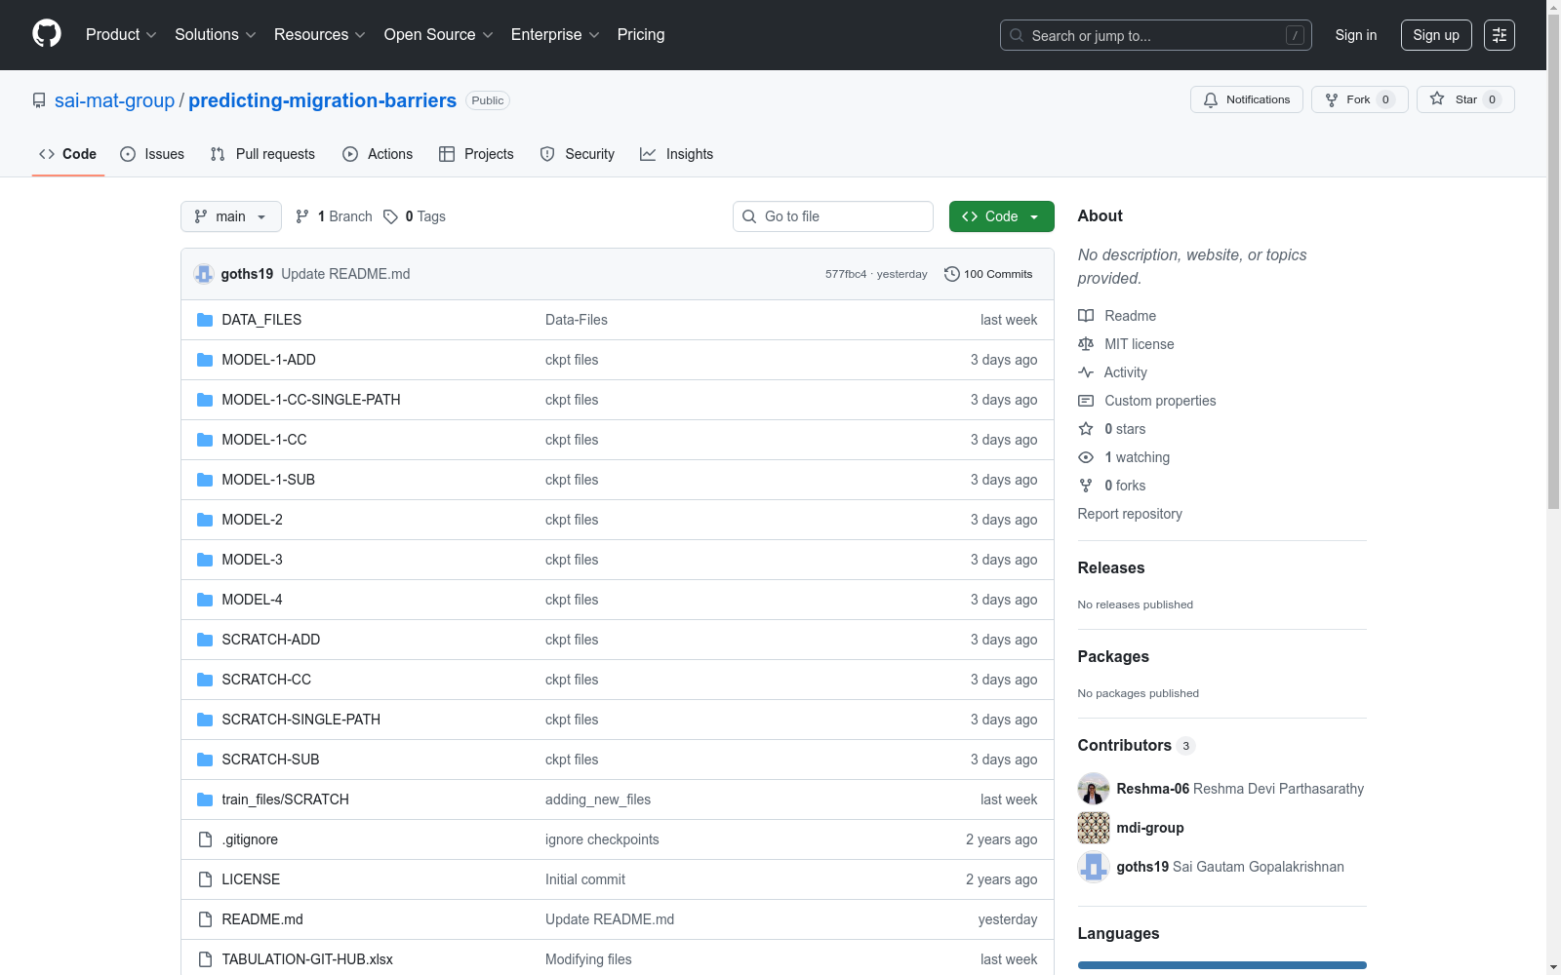Click the folder icon beside SCRATCH-CC
1561x975 pixels.
click(x=205, y=680)
